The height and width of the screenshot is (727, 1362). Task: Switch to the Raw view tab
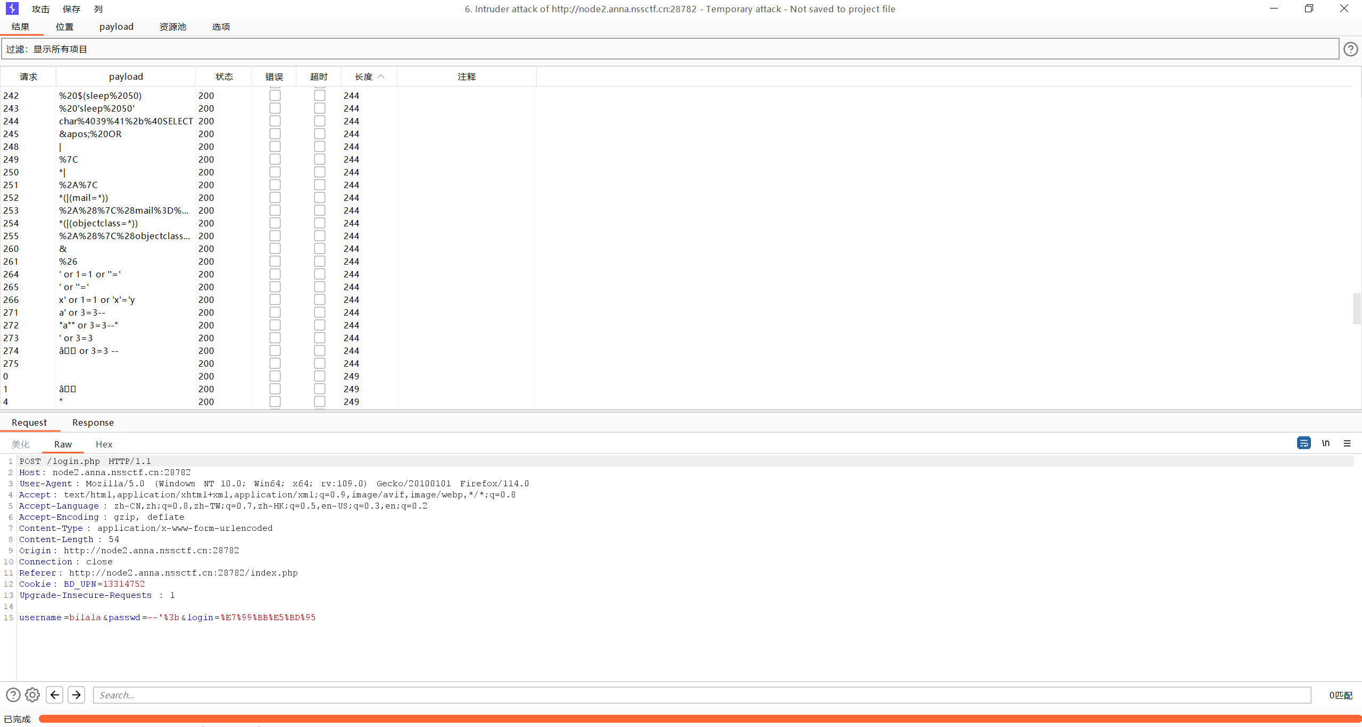(x=63, y=444)
